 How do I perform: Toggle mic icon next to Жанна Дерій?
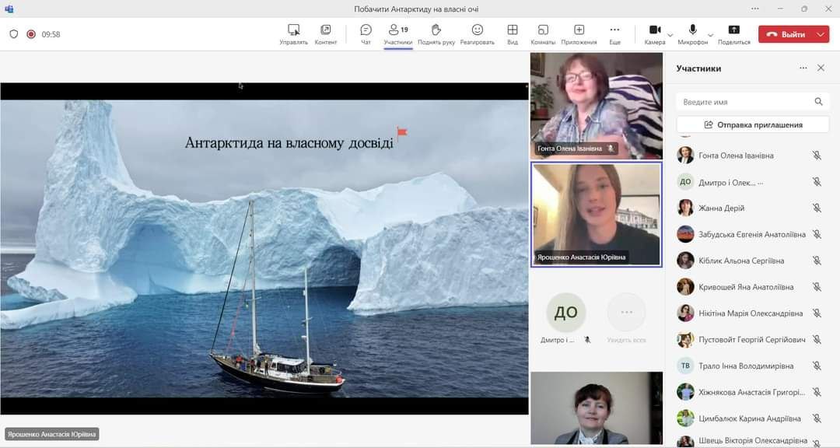(817, 208)
